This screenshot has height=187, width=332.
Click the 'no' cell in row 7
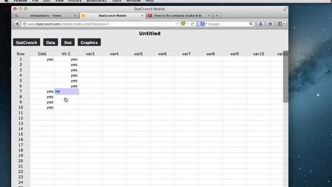(x=66, y=91)
